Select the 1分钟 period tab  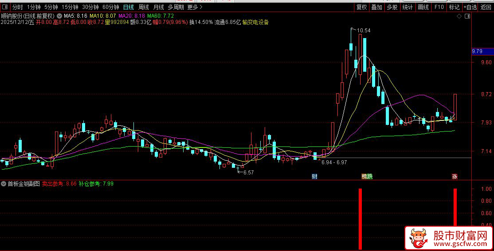point(34,7)
